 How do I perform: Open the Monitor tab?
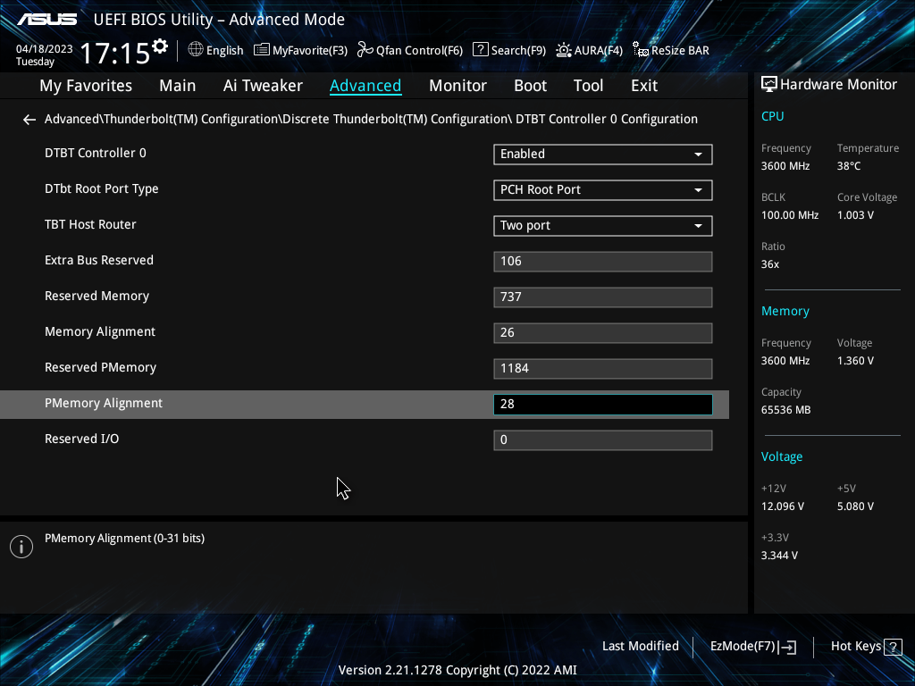click(x=457, y=86)
